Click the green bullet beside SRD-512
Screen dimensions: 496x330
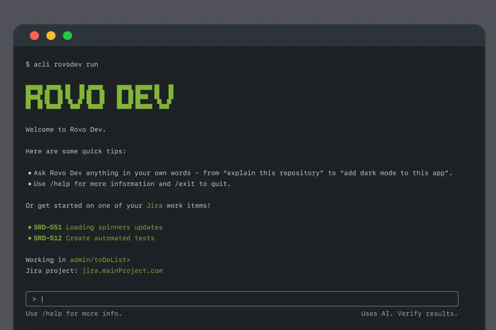tap(30, 238)
